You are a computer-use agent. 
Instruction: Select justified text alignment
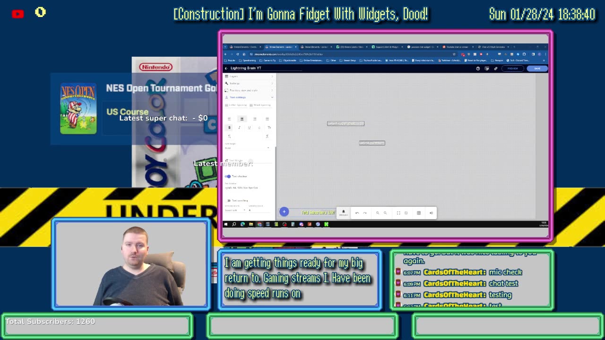pos(267,119)
